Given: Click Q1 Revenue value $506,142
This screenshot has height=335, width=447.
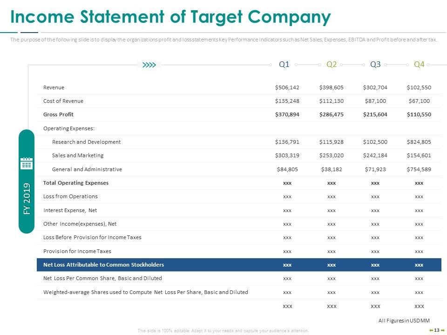Looking at the screenshot, I should 287,87.
